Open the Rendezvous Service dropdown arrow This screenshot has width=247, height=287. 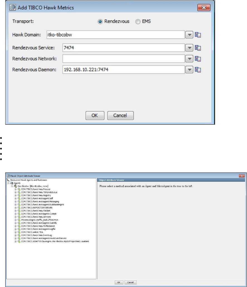tap(189, 48)
